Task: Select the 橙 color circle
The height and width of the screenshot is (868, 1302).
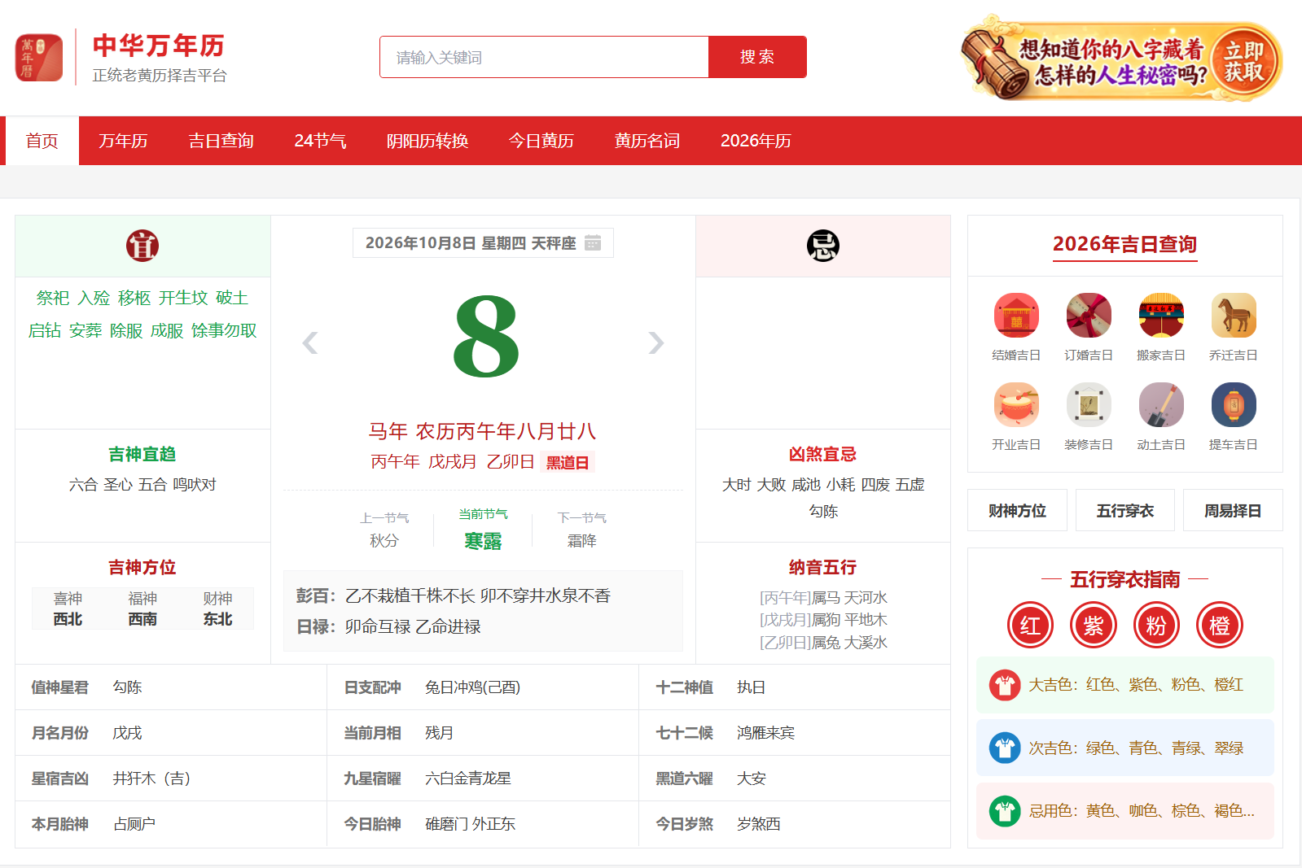Action: pos(1220,626)
